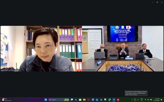Viewport: 164px width, 102px height.
Task: Open the blue slashes app on the taskbar
Action: click(x=93, y=100)
